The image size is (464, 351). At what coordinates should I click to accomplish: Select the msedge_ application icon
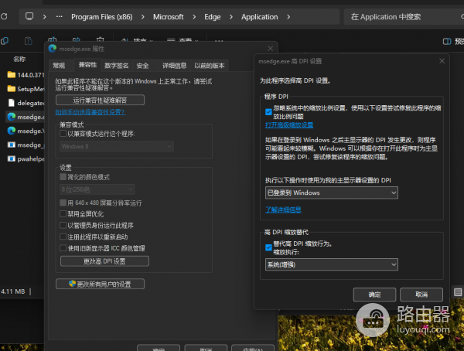[12, 145]
